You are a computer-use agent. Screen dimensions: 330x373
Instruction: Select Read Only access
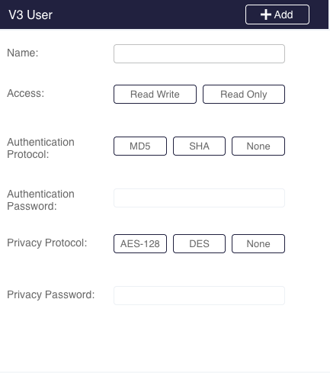coord(244,94)
